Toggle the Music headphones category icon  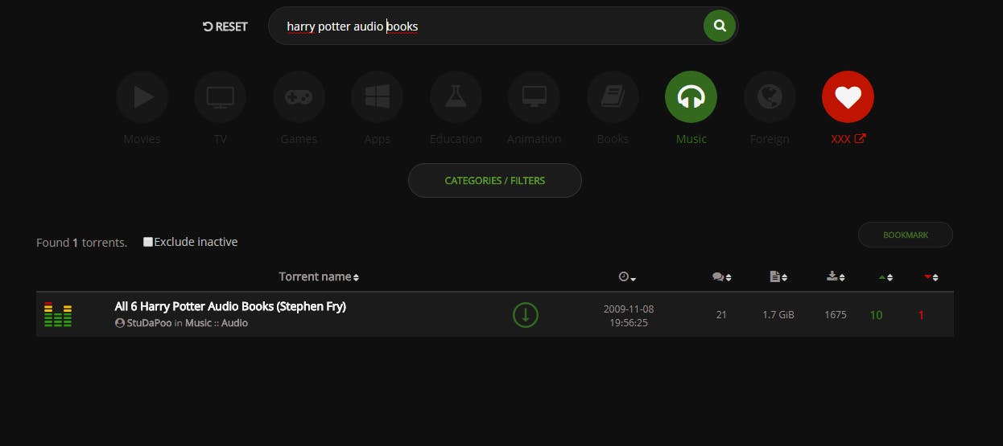pos(691,97)
